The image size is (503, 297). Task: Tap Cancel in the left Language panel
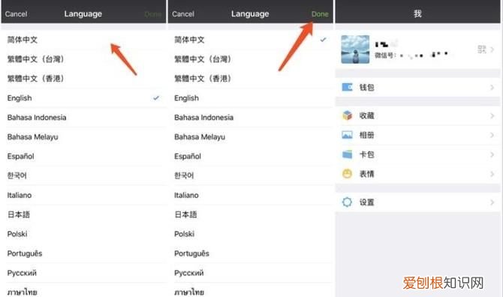tap(16, 14)
